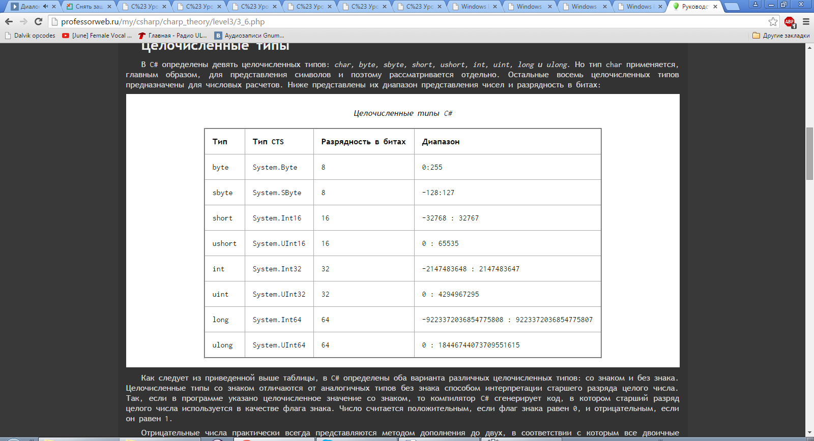
Task: Open the Главная - Радио UL bookmark
Action: coord(172,36)
